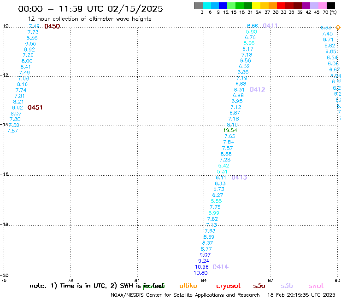The image size is (341, 299).
Task: Select the pink swatch in the legend bar
Action: coord(323,6)
